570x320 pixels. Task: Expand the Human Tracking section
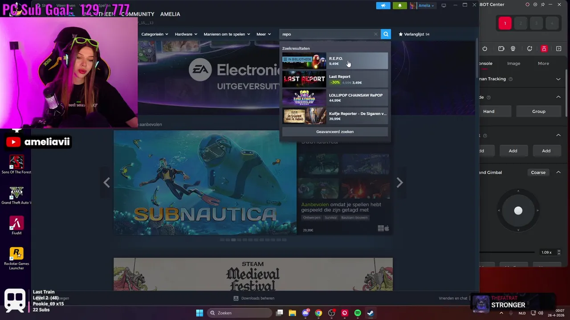tap(558, 79)
